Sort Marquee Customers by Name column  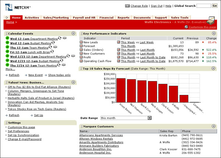(119, 131)
